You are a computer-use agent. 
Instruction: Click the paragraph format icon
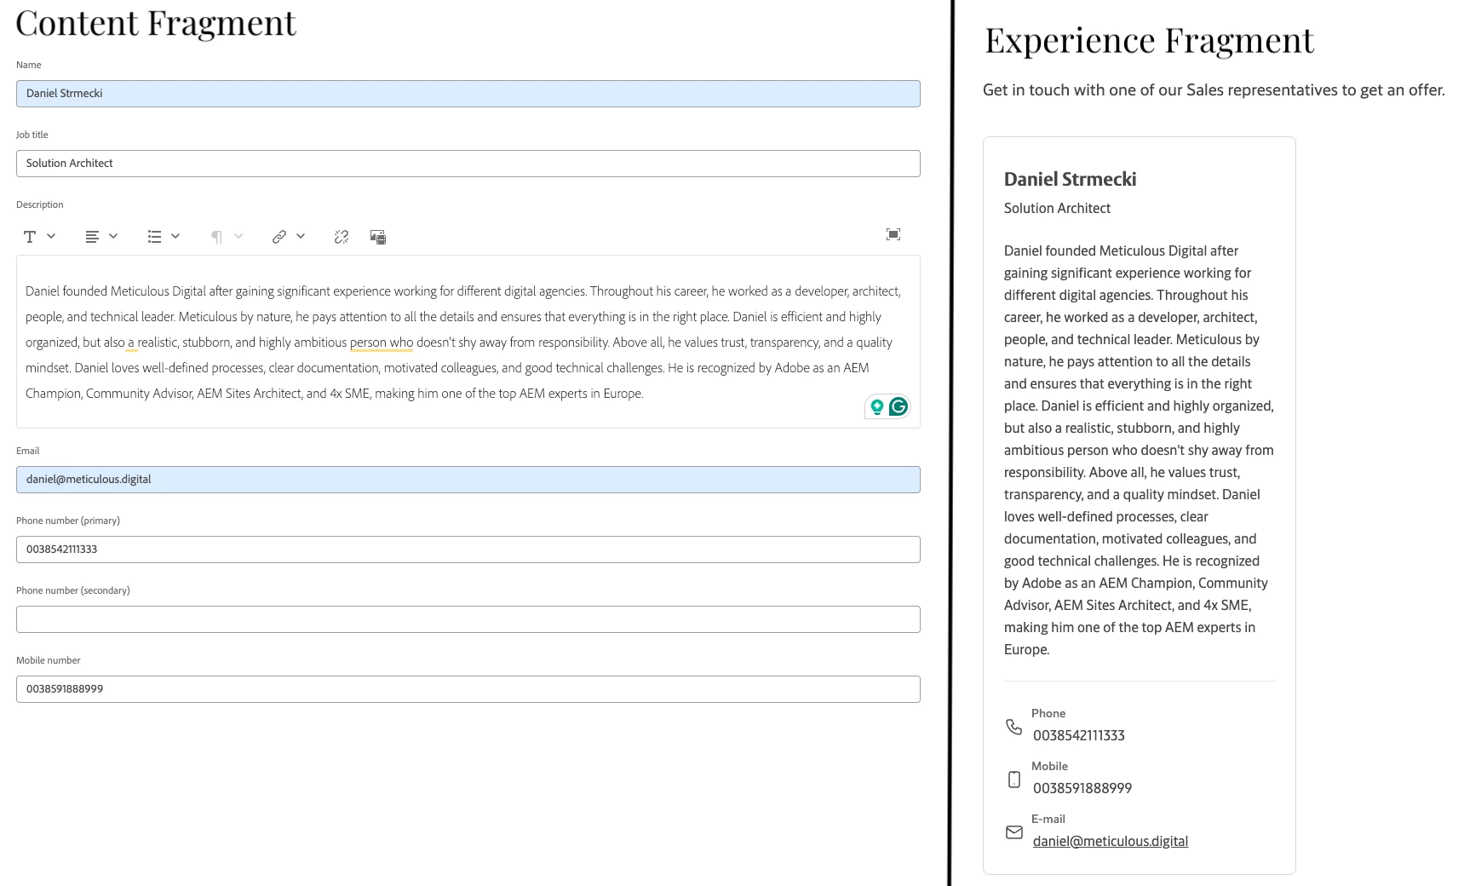(x=216, y=237)
